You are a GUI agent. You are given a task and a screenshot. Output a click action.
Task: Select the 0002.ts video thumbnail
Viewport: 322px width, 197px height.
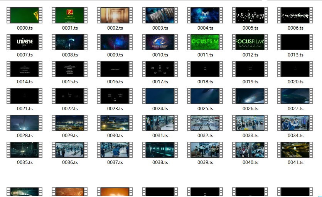click(115, 15)
